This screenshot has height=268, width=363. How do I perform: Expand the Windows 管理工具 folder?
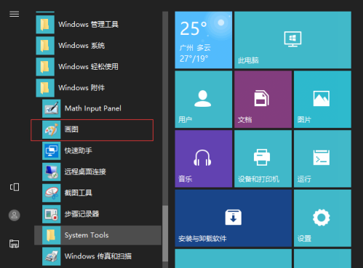tap(97, 25)
